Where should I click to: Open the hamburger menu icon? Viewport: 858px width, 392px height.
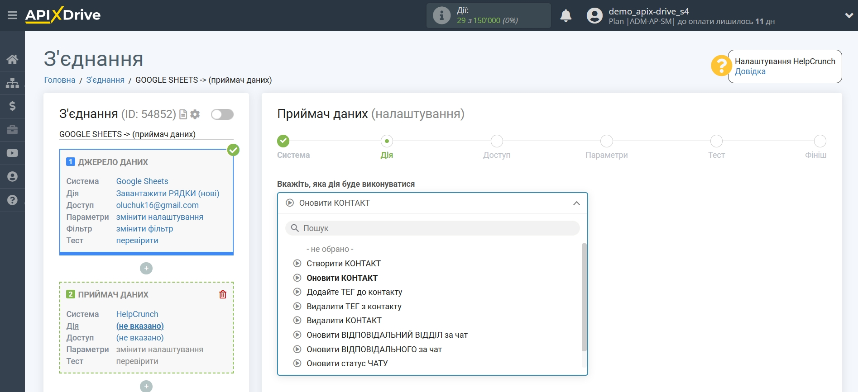pyautogui.click(x=12, y=15)
